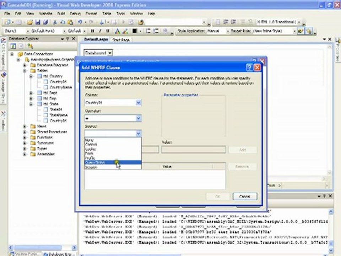Toggle Bold formatting

[x=92, y=31]
